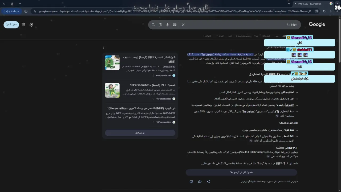The width and height of the screenshot is (341, 192).
Task: Click the تسجيل الدخول sign-in button
Action: click(11, 25)
